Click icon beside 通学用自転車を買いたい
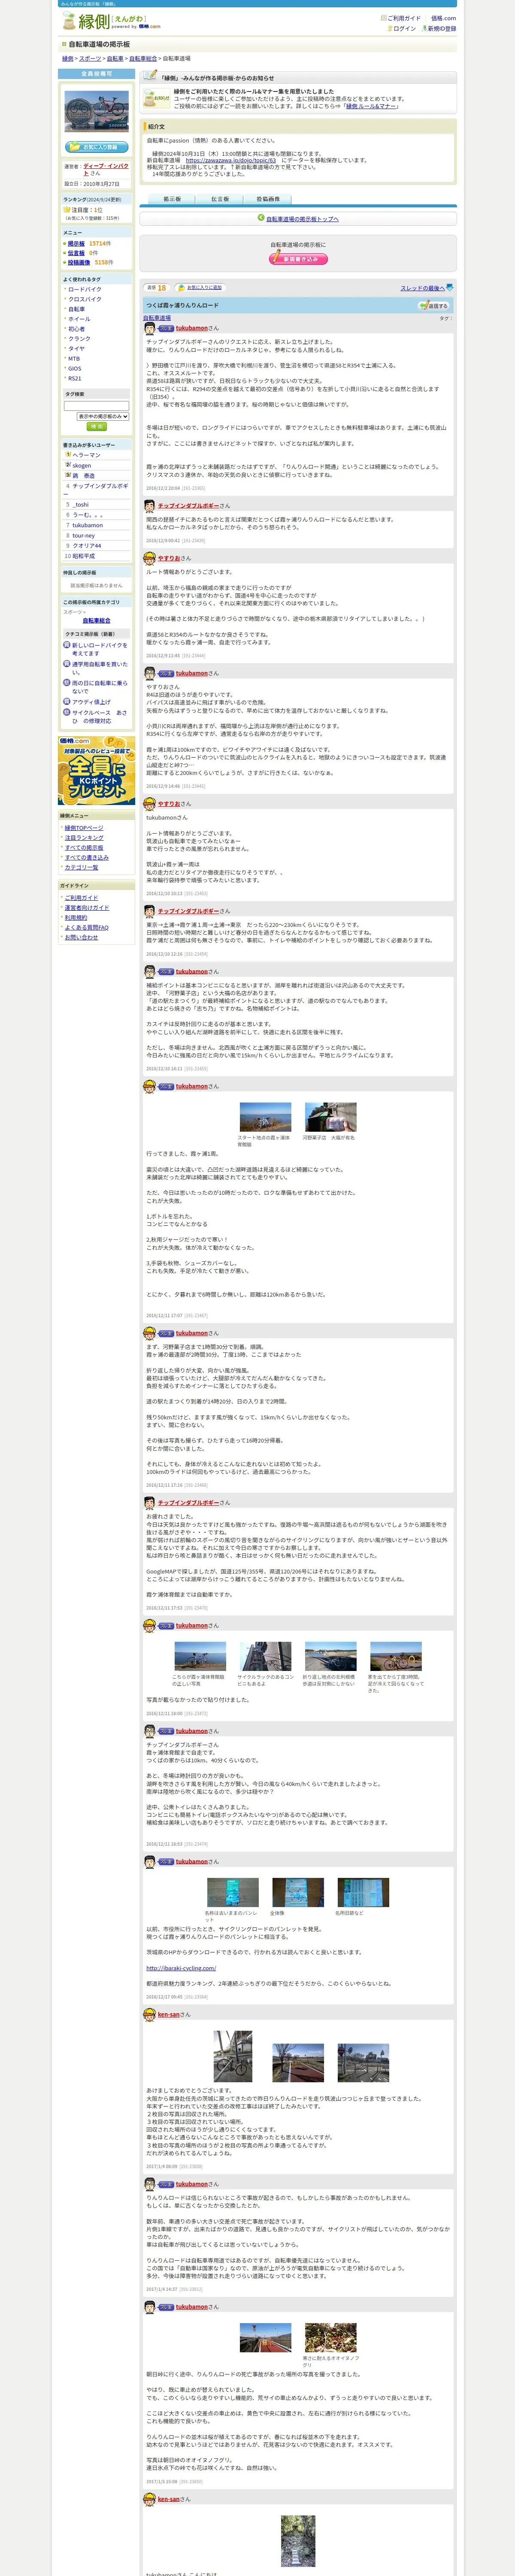 pos(67,664)
